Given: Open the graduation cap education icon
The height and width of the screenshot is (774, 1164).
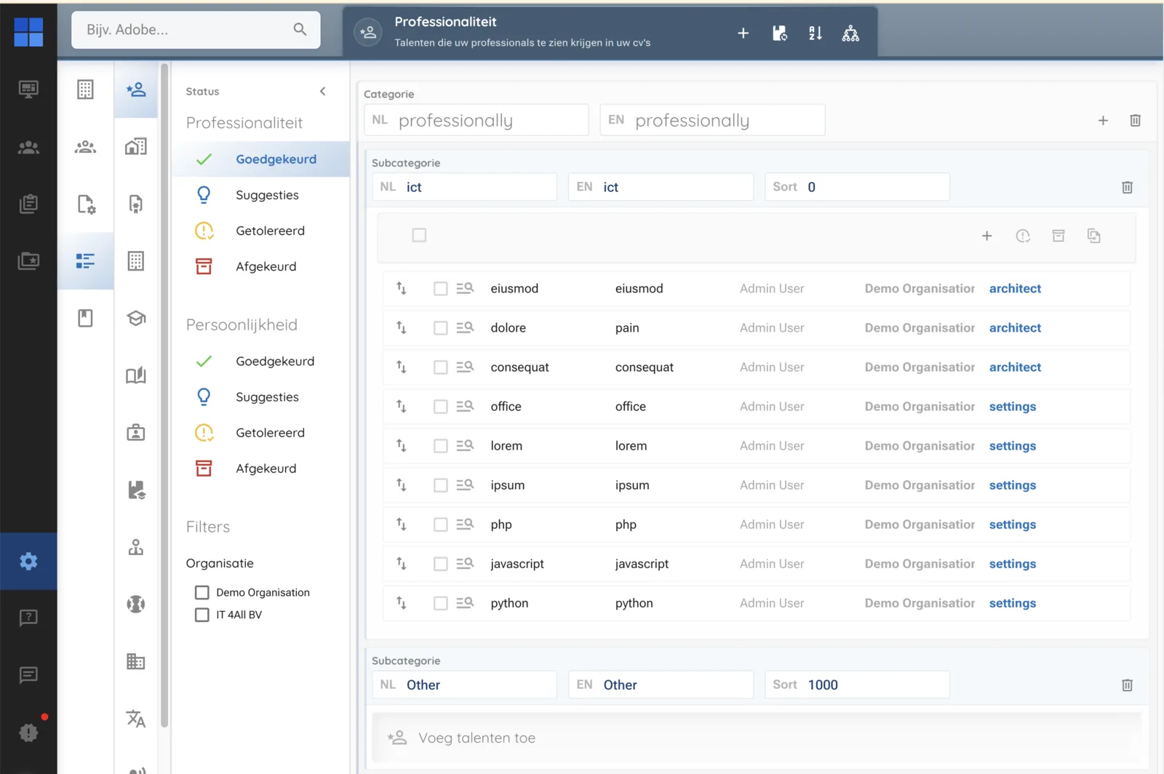Looking at the screenshot, I should (136, 318).
